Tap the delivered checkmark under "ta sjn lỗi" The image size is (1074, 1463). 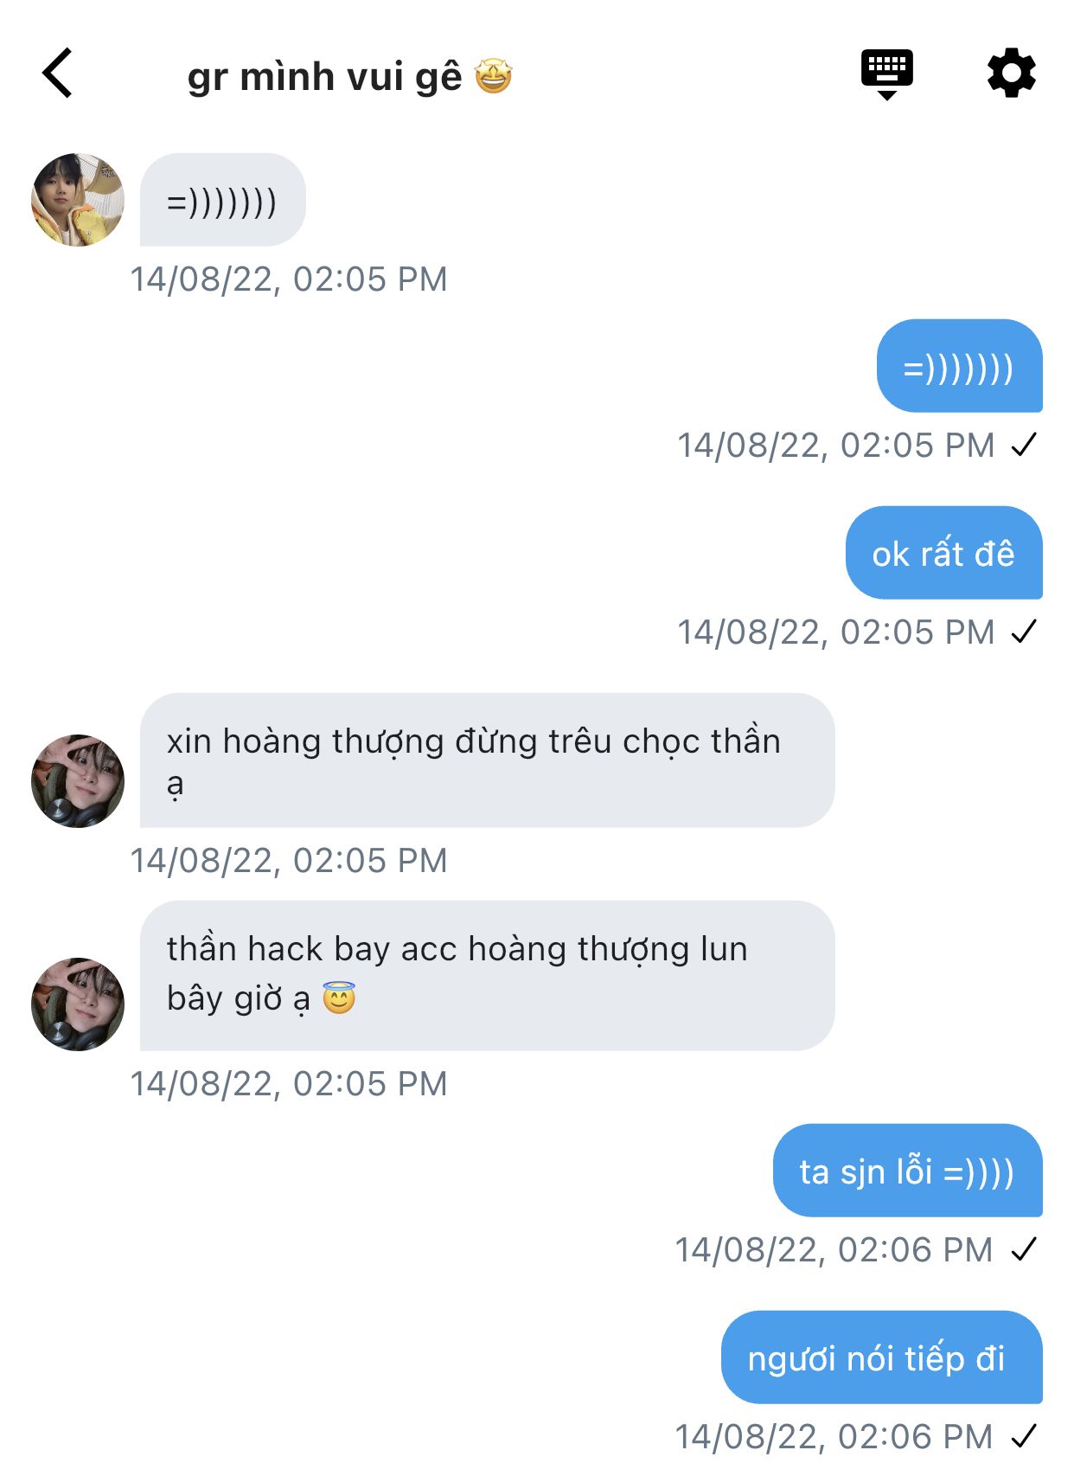pyautogui.click(x=1024, y=1250)
